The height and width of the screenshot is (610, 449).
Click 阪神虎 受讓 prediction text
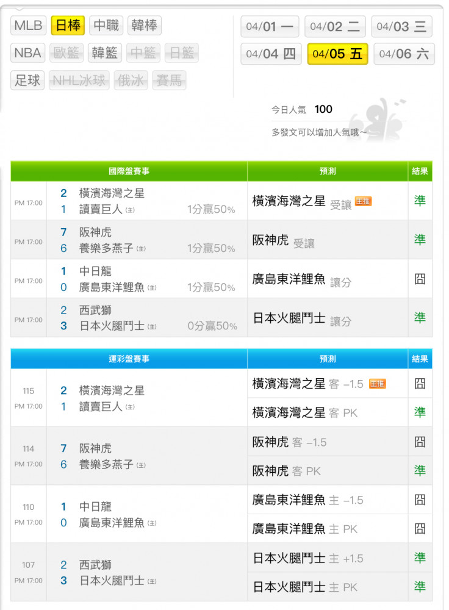click(x=283, y=241)
